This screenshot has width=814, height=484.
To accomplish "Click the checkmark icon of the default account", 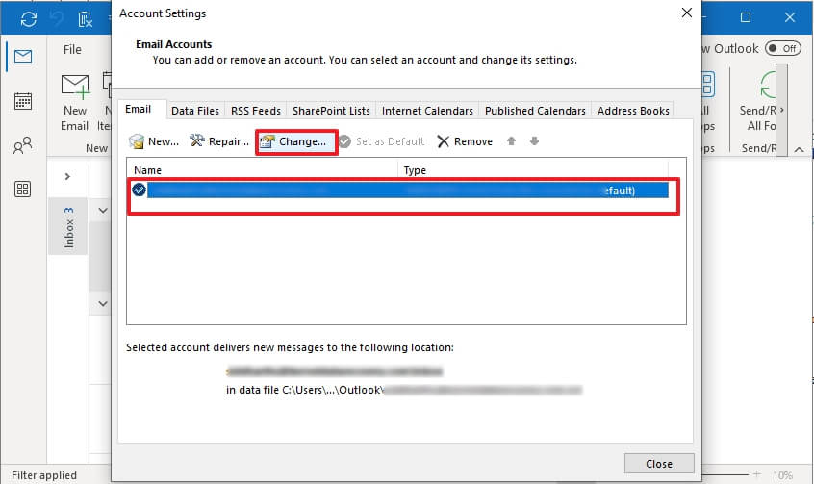I will (x=139, y=190).
